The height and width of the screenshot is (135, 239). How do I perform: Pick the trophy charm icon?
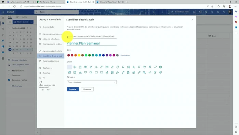point(91,67)
